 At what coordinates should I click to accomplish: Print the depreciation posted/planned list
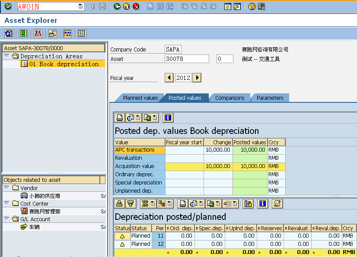[x=182, y=203]
